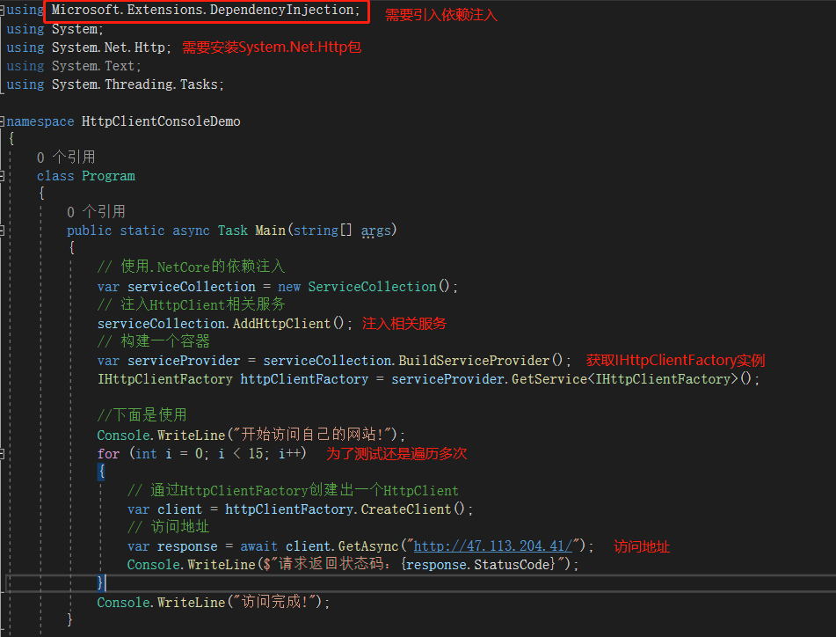Click the number 15 in the for loop condition

(x=256, y=454)
